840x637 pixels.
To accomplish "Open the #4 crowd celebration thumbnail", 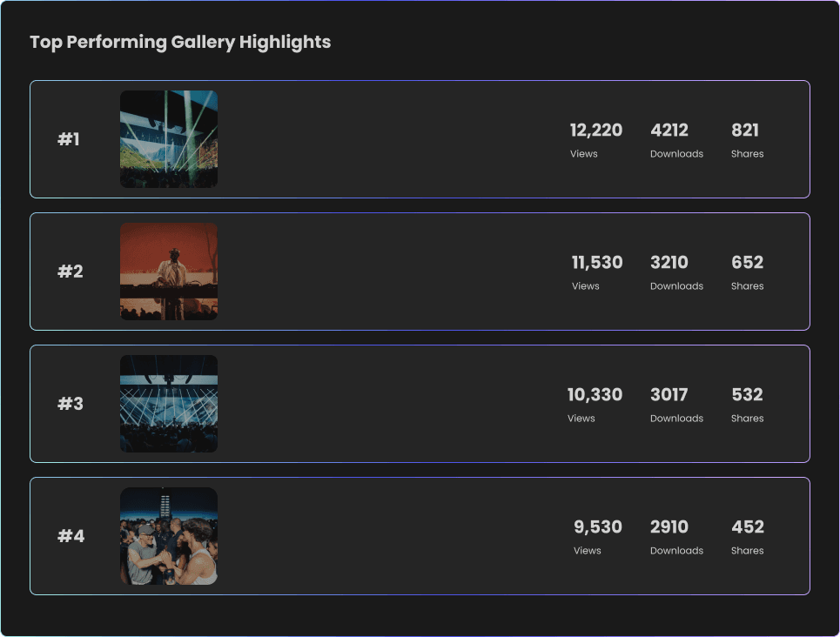I will coord(168,536).
